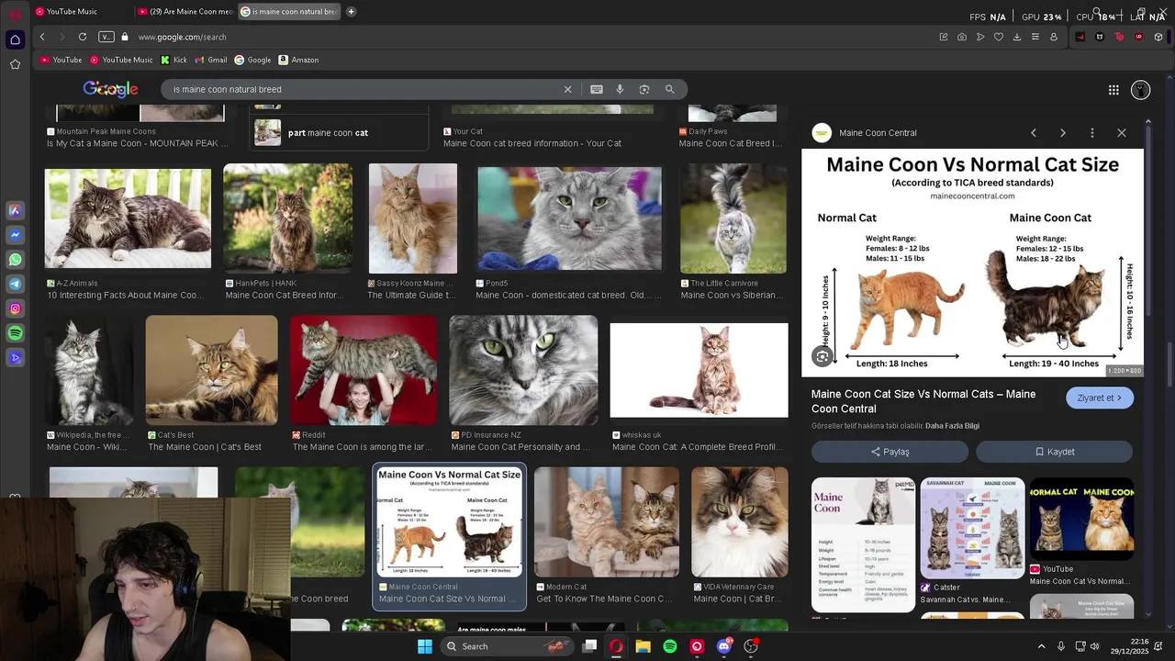Open the preview title link to Maine Coon Central

923,401
